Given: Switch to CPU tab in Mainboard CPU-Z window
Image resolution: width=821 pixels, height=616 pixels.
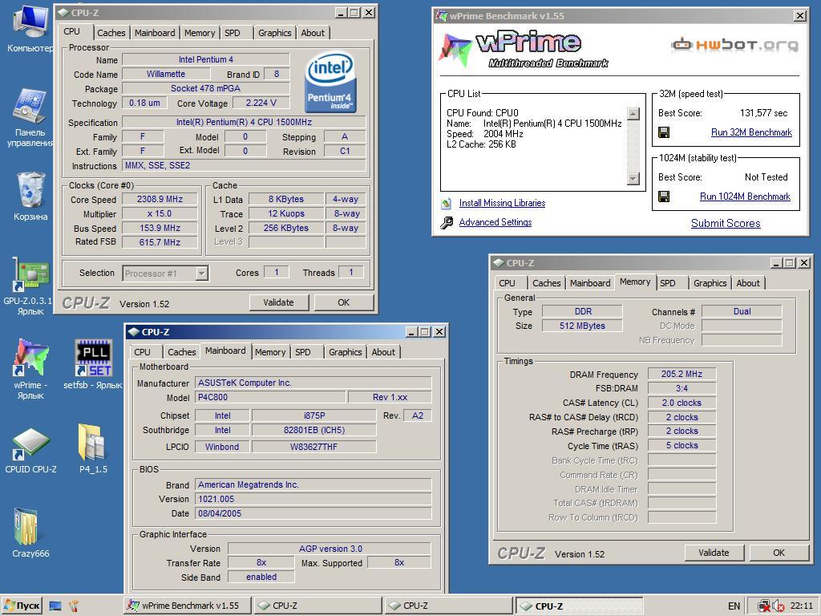Looking at the screenshot, I should tap(142, 352).
